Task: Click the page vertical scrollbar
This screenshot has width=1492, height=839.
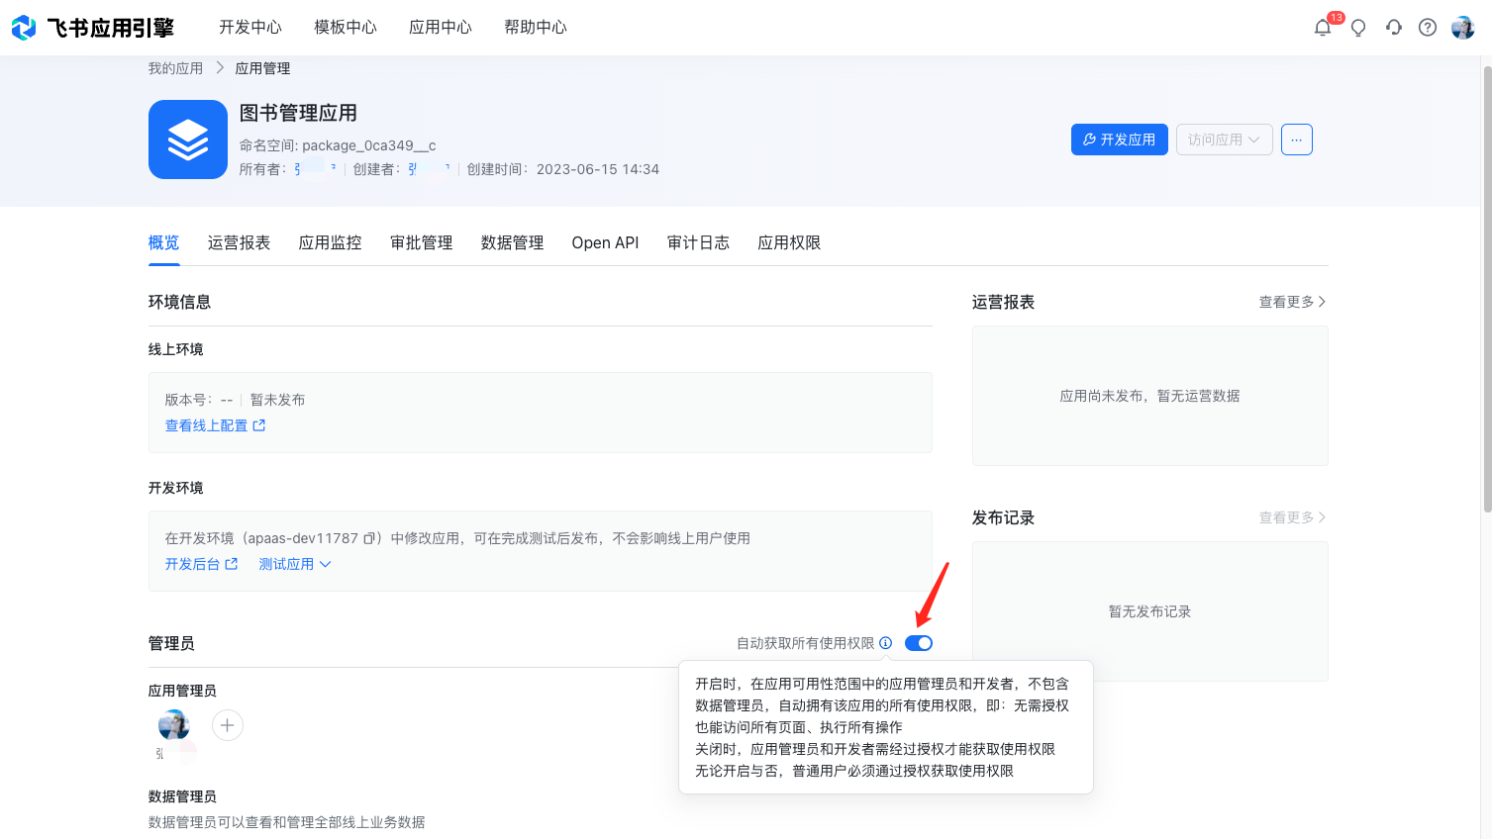Action: 1486,287
